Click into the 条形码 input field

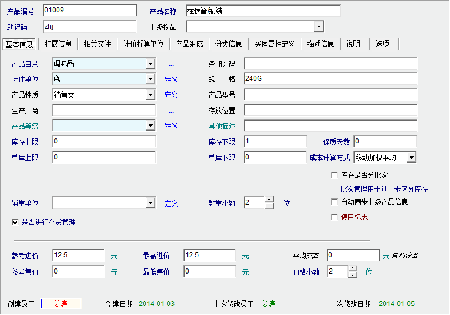point(330,63)
